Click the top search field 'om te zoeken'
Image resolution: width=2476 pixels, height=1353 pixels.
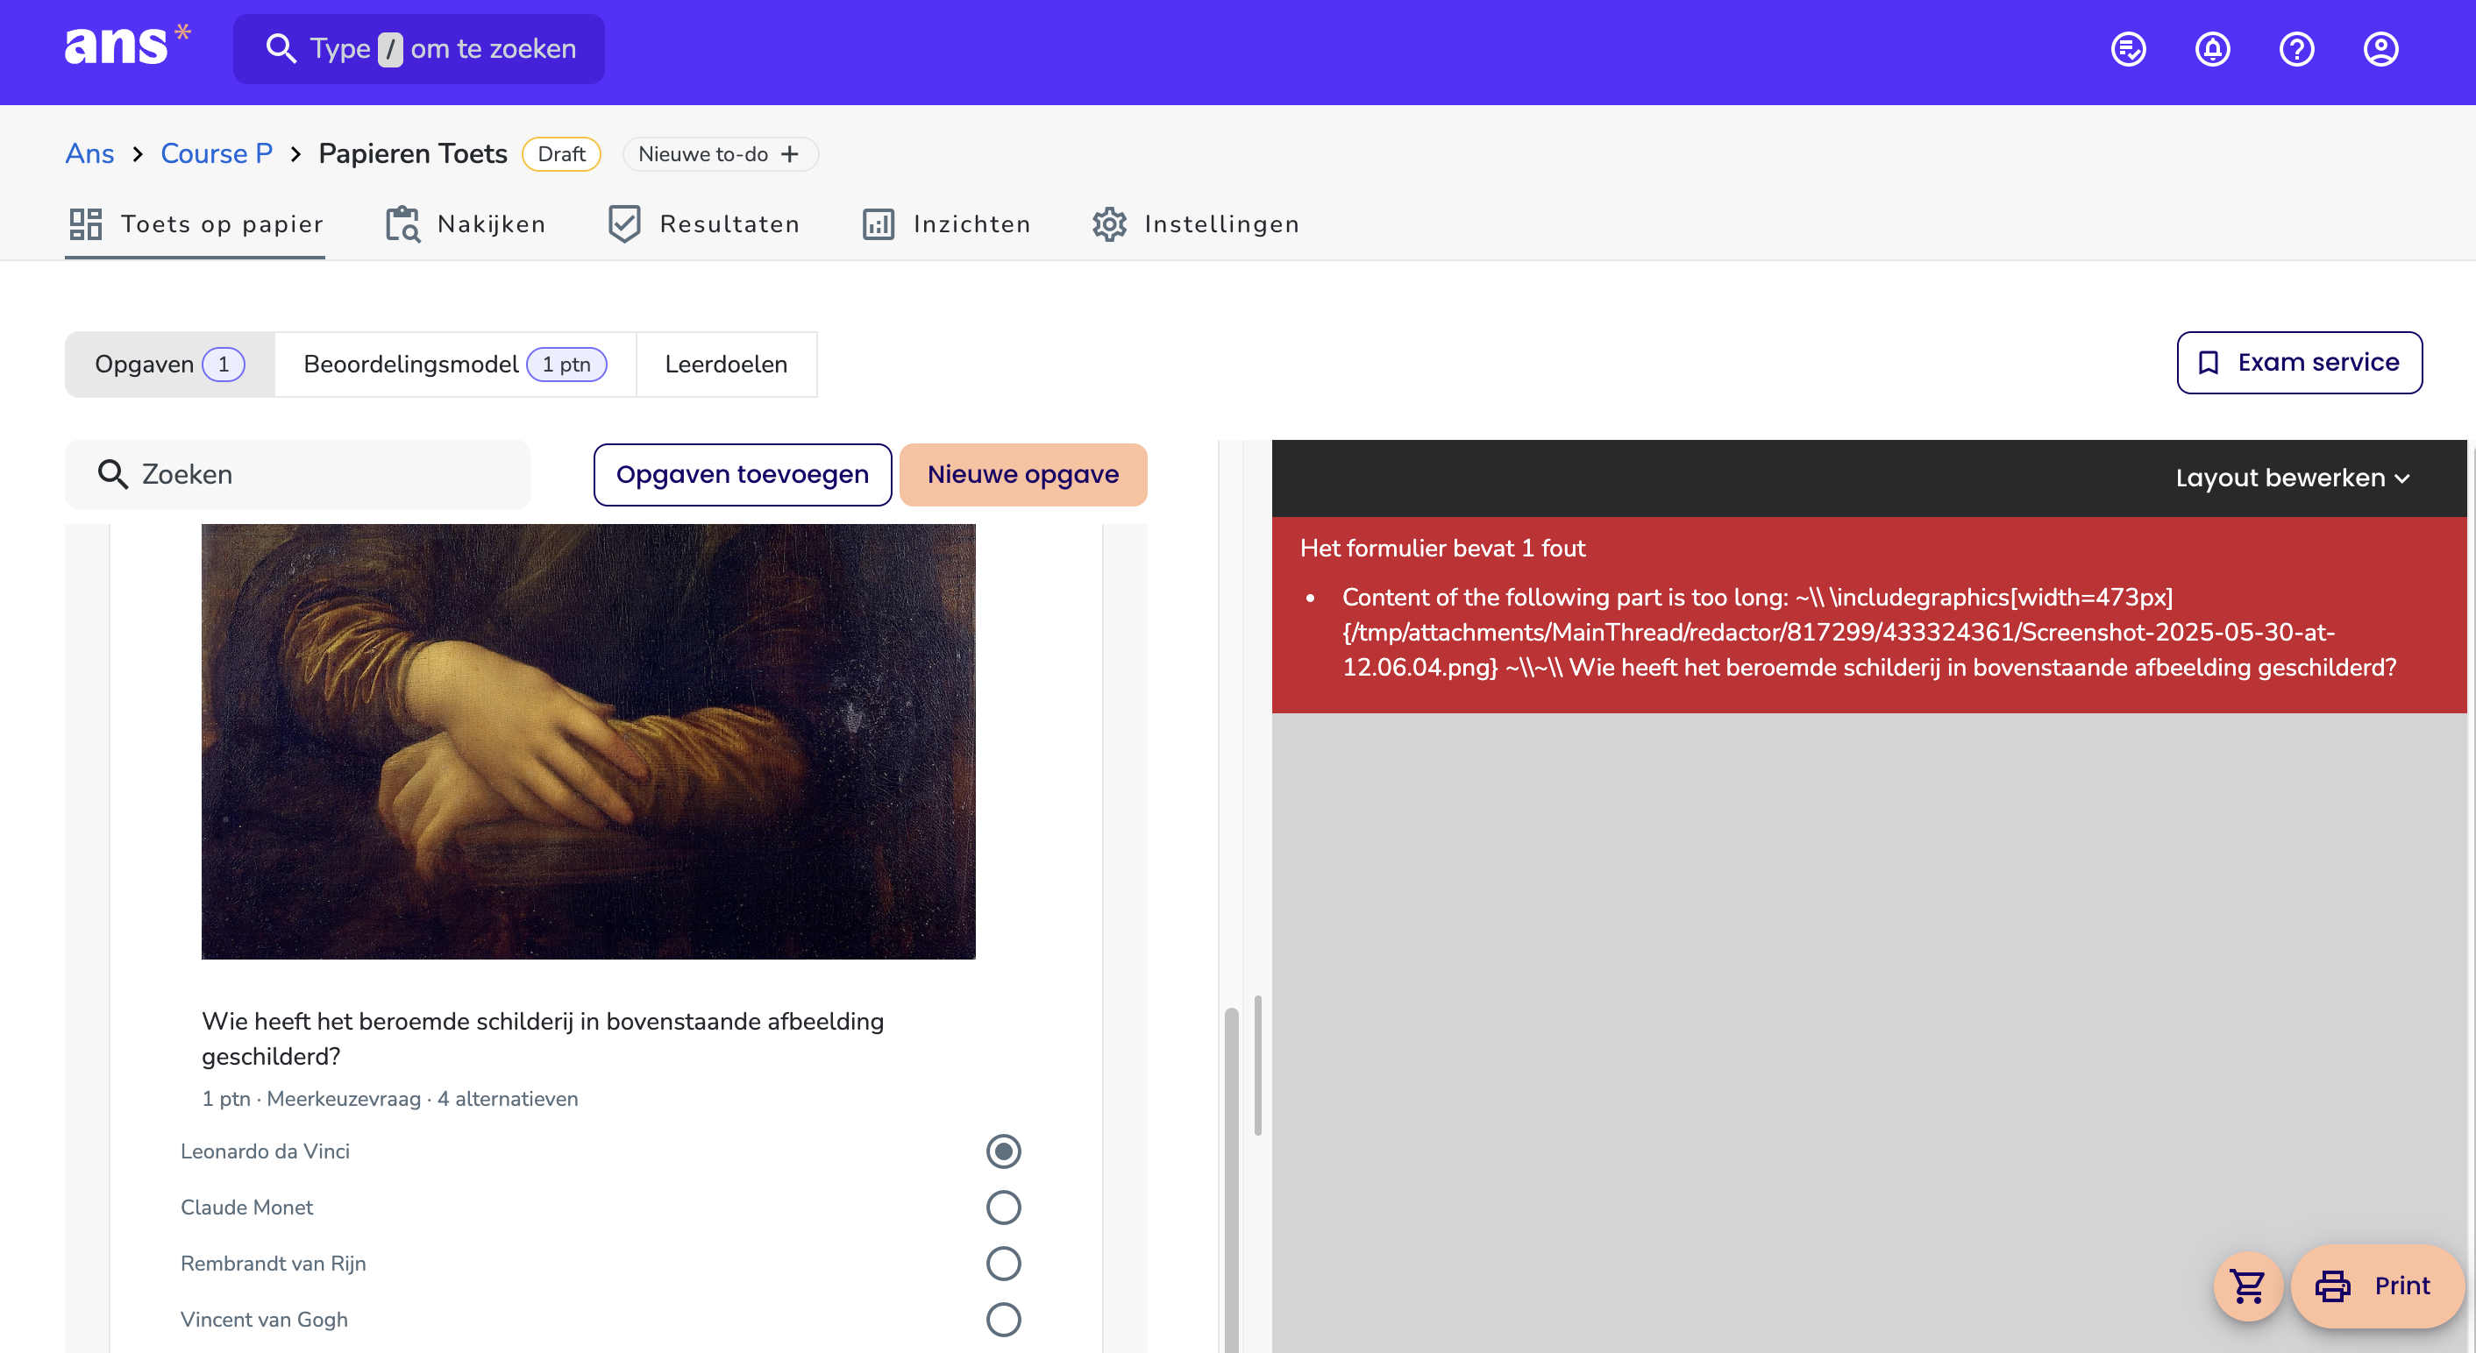[x=419, y=48]
